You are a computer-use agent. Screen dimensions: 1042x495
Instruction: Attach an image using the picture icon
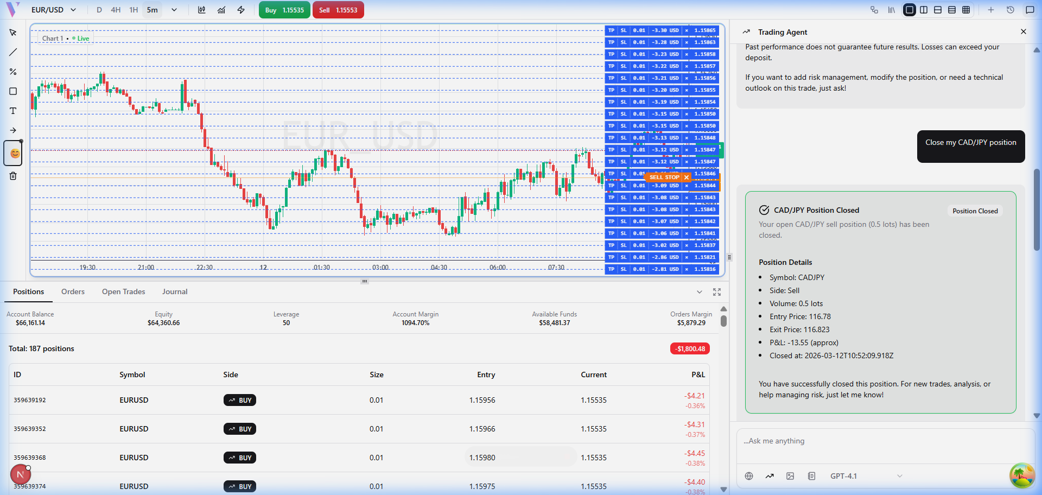pos(790,476)
